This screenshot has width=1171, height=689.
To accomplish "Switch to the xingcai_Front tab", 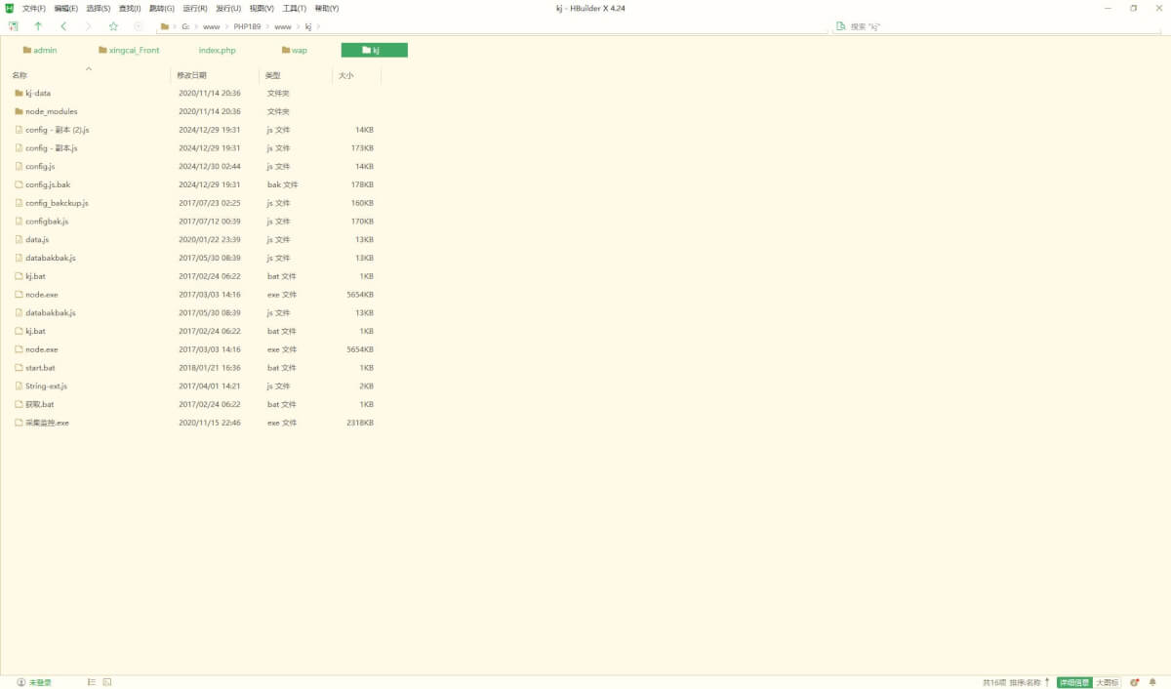I will 134,50.
